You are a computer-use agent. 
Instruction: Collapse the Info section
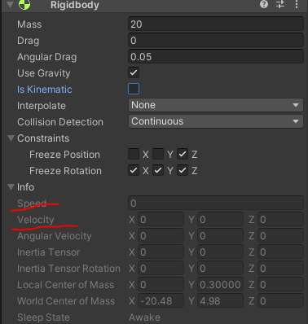coord(11,187)
